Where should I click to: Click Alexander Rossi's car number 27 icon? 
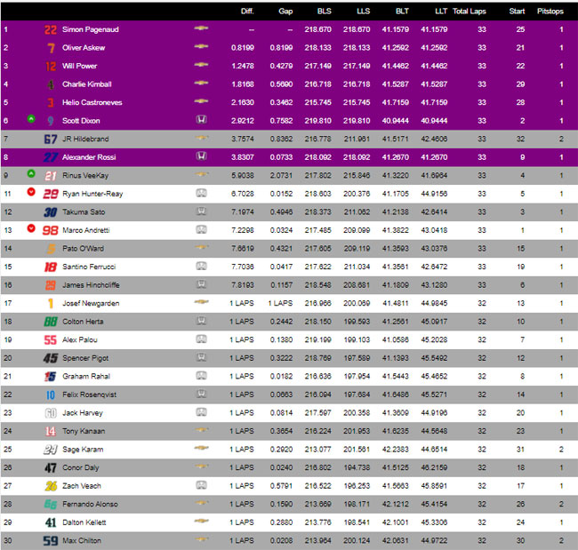(51, 157)
